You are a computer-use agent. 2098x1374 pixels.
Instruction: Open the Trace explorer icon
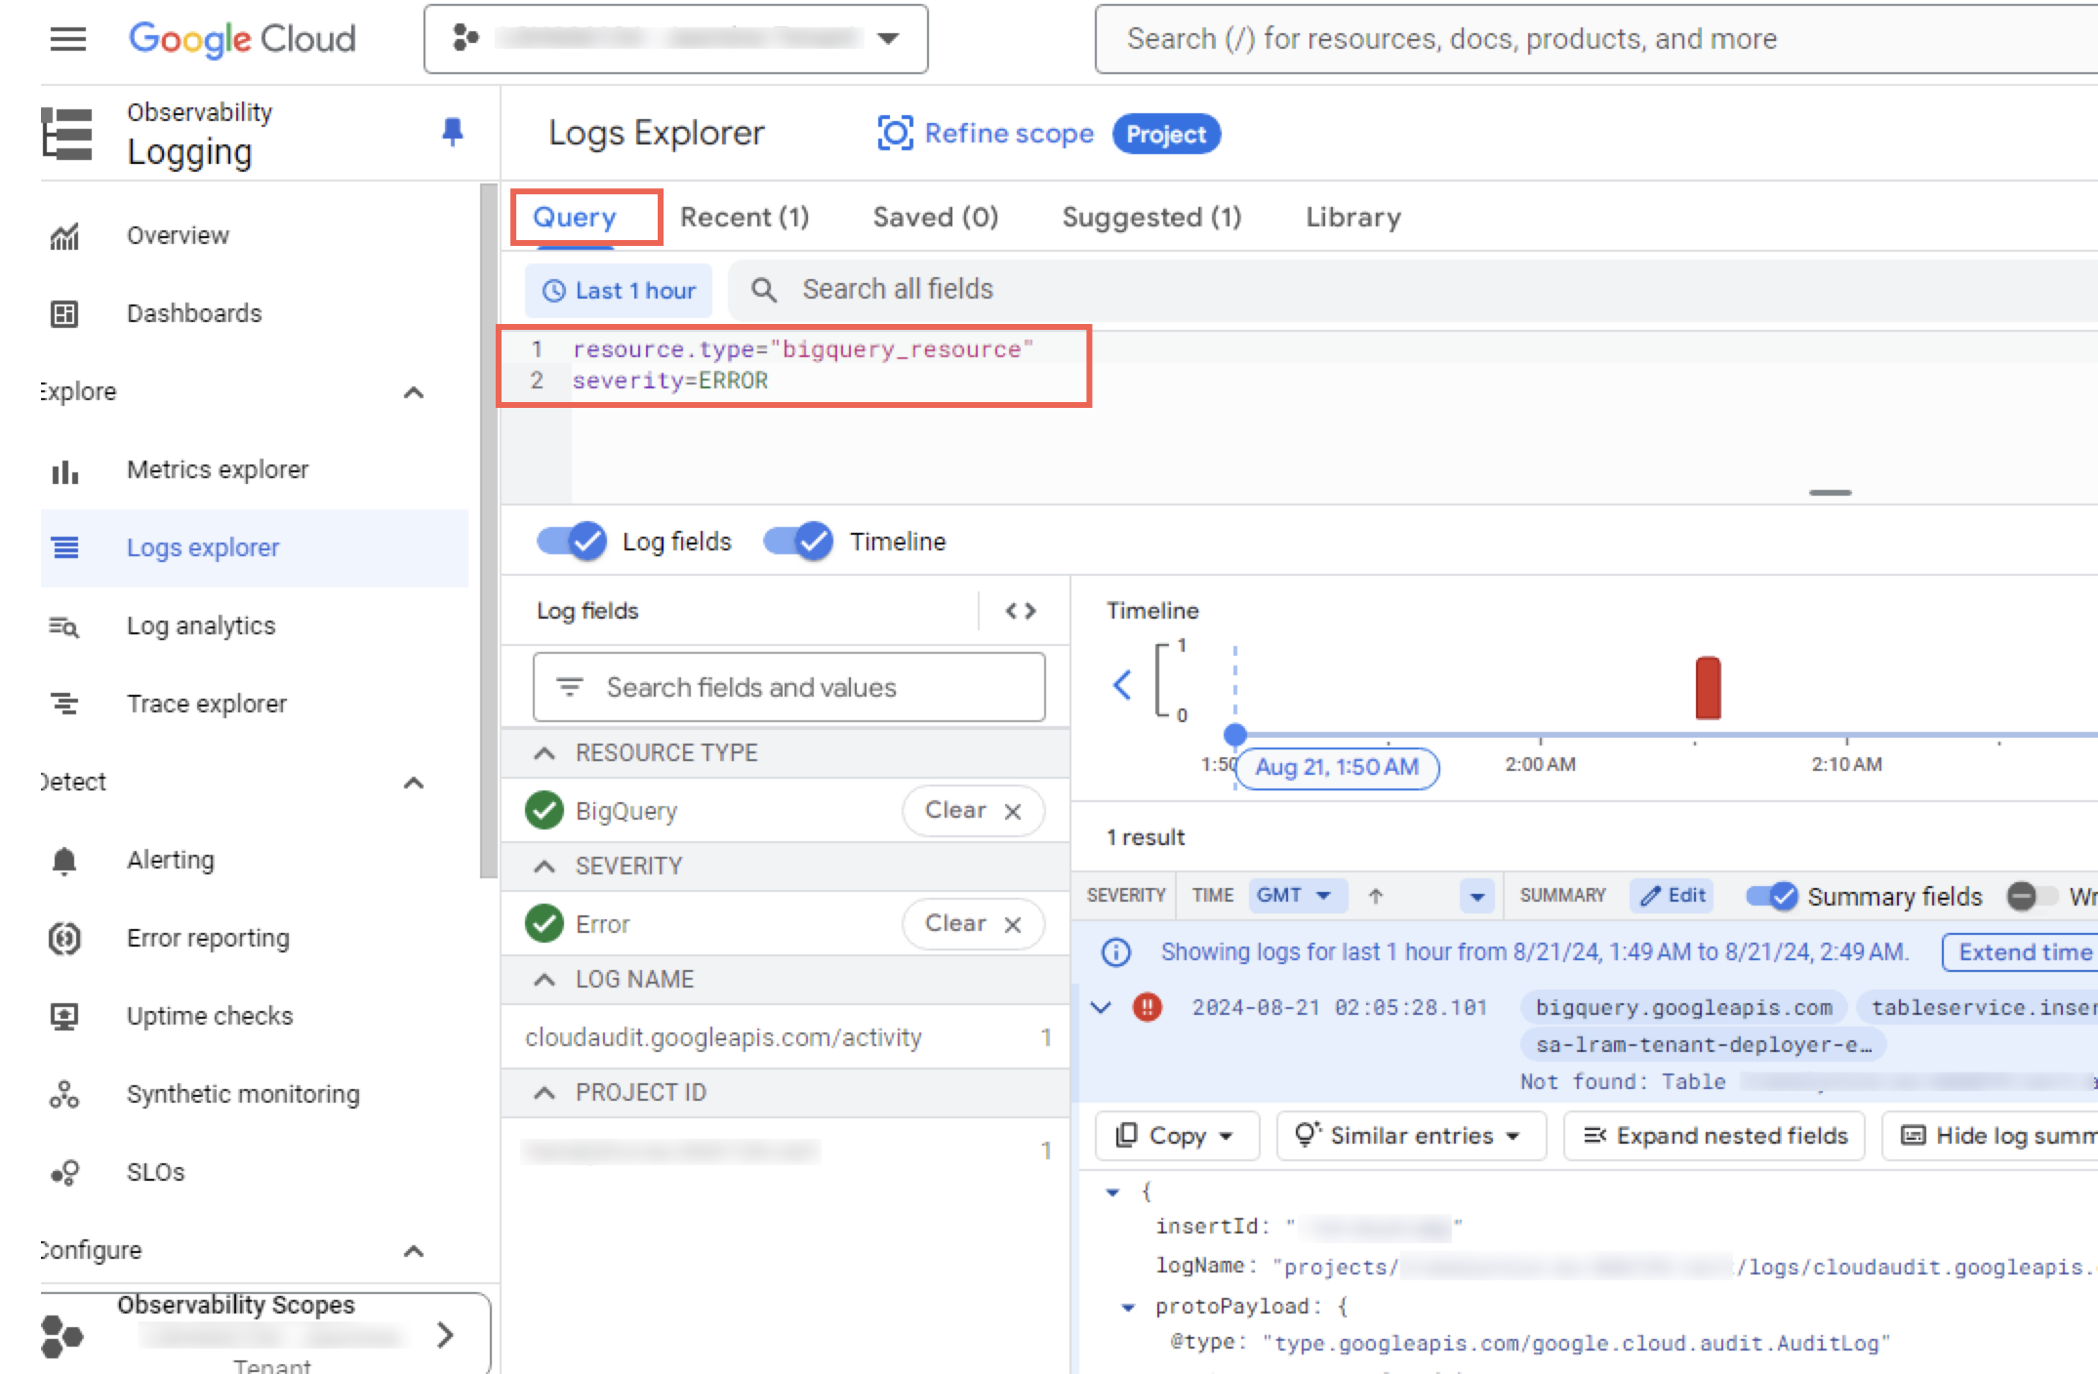[x=64, y=704]
